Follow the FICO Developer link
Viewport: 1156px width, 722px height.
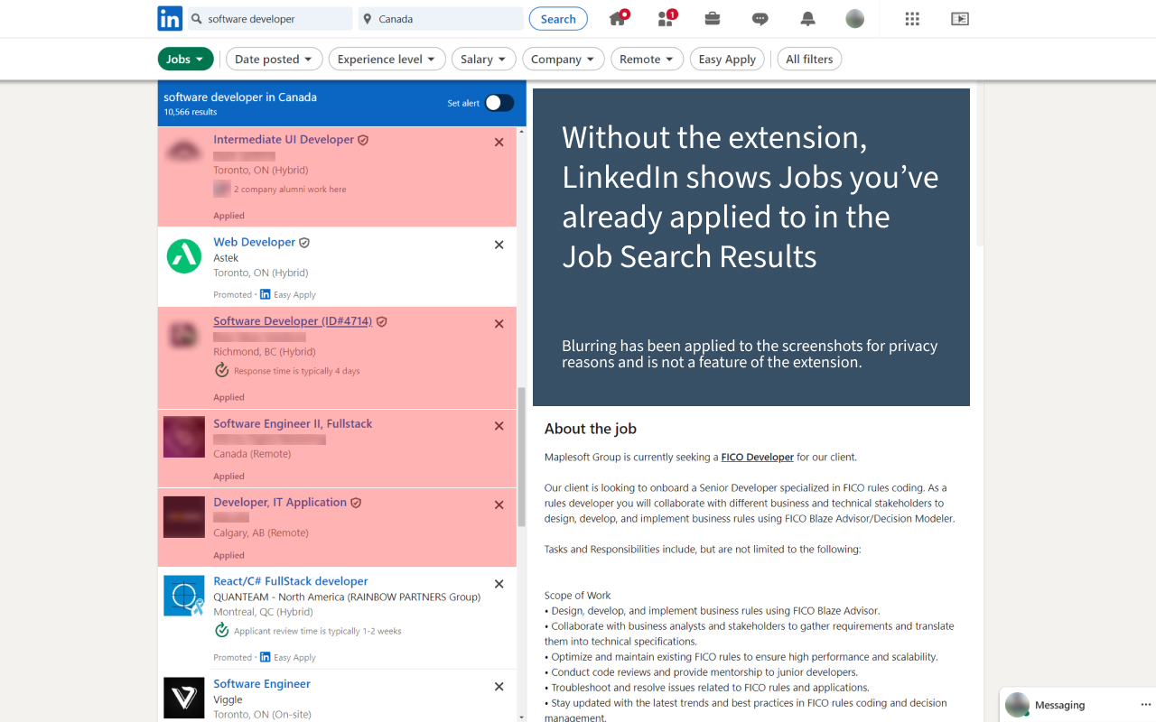click(758, 458)
